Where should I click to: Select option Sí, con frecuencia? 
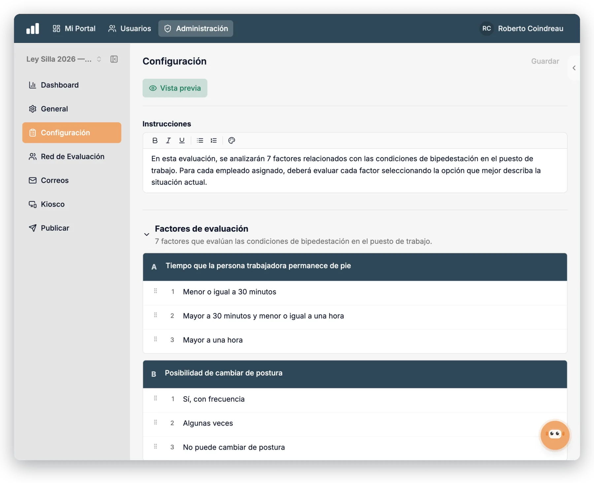tap(355, 400)
